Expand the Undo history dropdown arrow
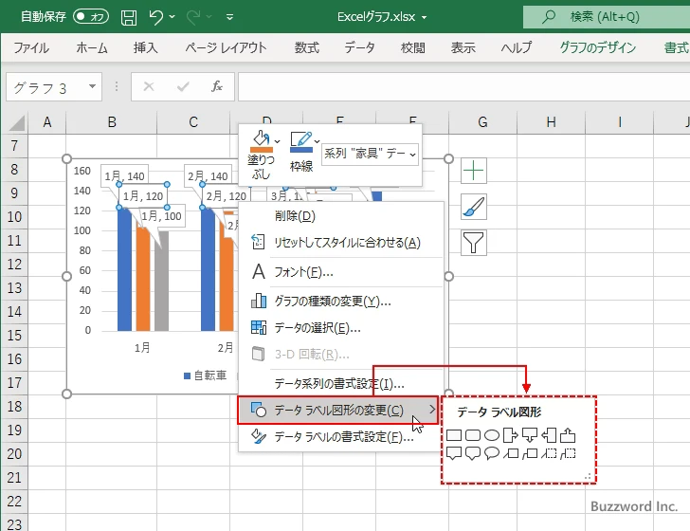The width and height of the screenshot is (690, 531). coord(172,17)
